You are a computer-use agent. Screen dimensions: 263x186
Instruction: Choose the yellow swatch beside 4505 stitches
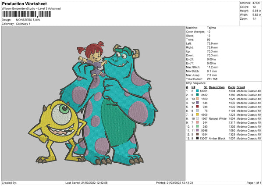[197, 114]
